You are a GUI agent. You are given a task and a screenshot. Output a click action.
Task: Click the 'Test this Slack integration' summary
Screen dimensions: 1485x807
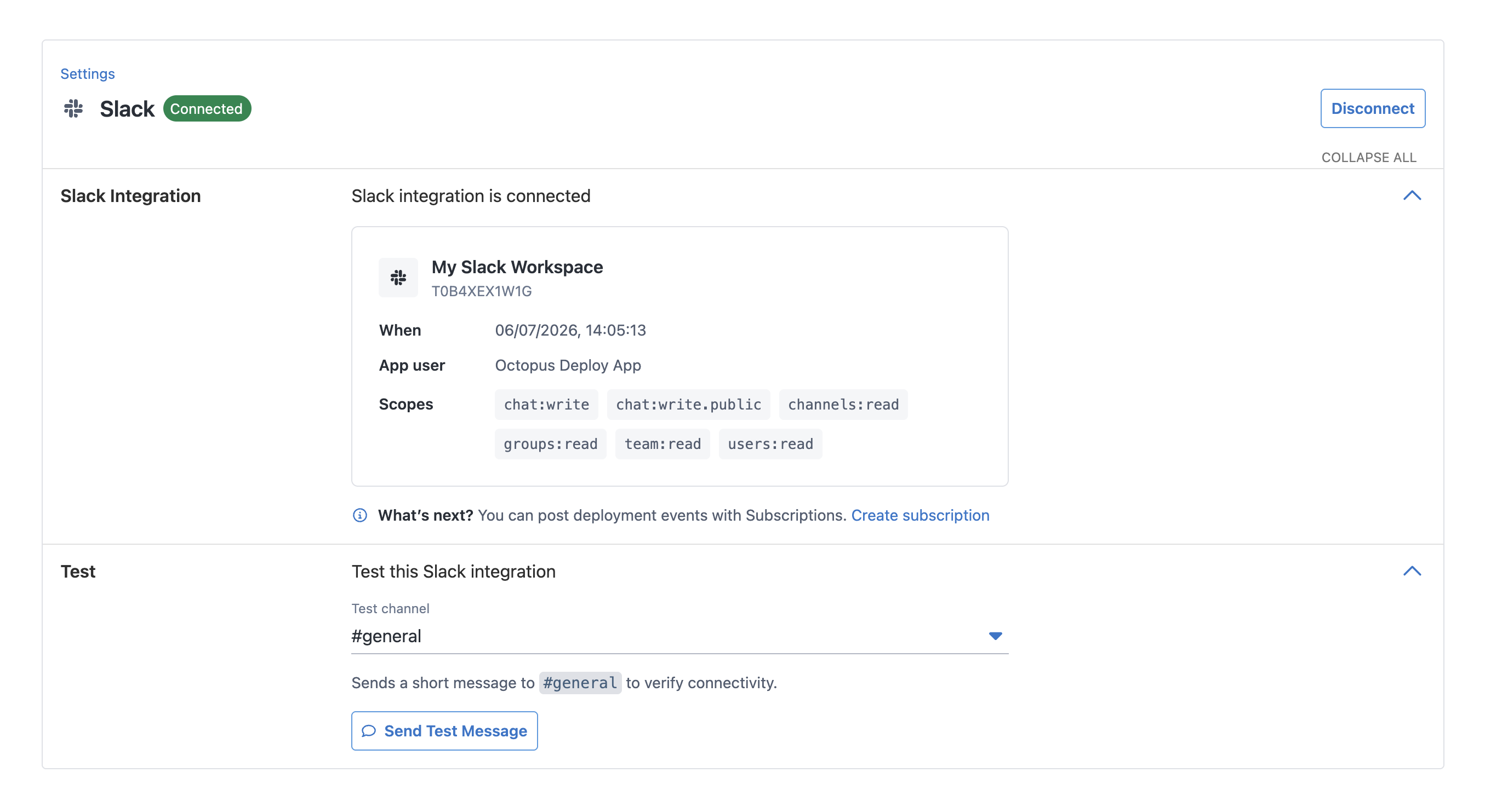pos(454,572)
